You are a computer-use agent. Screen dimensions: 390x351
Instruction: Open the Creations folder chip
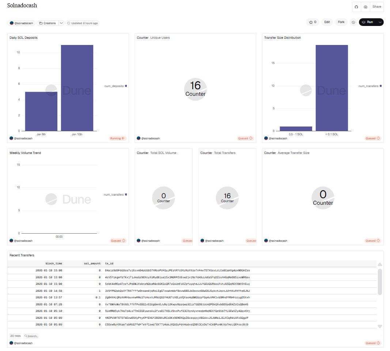tap(48, 23)
